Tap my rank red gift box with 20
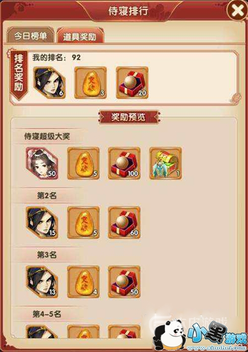Image resolution: width=248 pixels, height=352 pixels. click(x=132, y=82)
